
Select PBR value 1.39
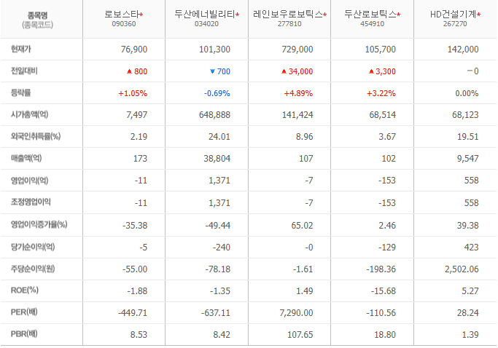pyautogui.click(x=470, y=335)
